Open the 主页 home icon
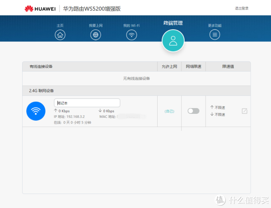This screenshot has width=271, height=208. [x=60, y=35]
